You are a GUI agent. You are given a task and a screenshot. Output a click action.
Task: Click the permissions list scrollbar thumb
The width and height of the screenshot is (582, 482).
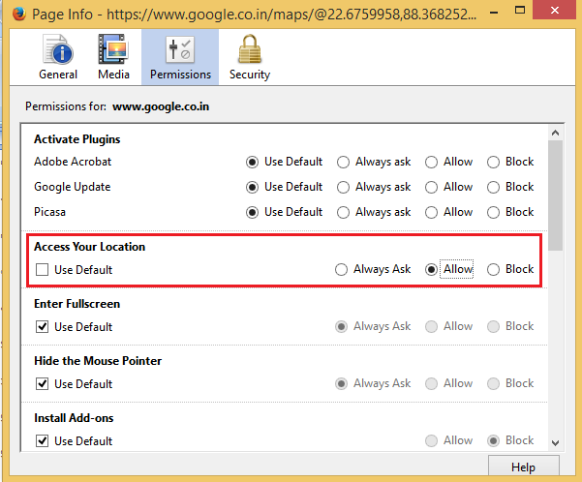point(555,196)
